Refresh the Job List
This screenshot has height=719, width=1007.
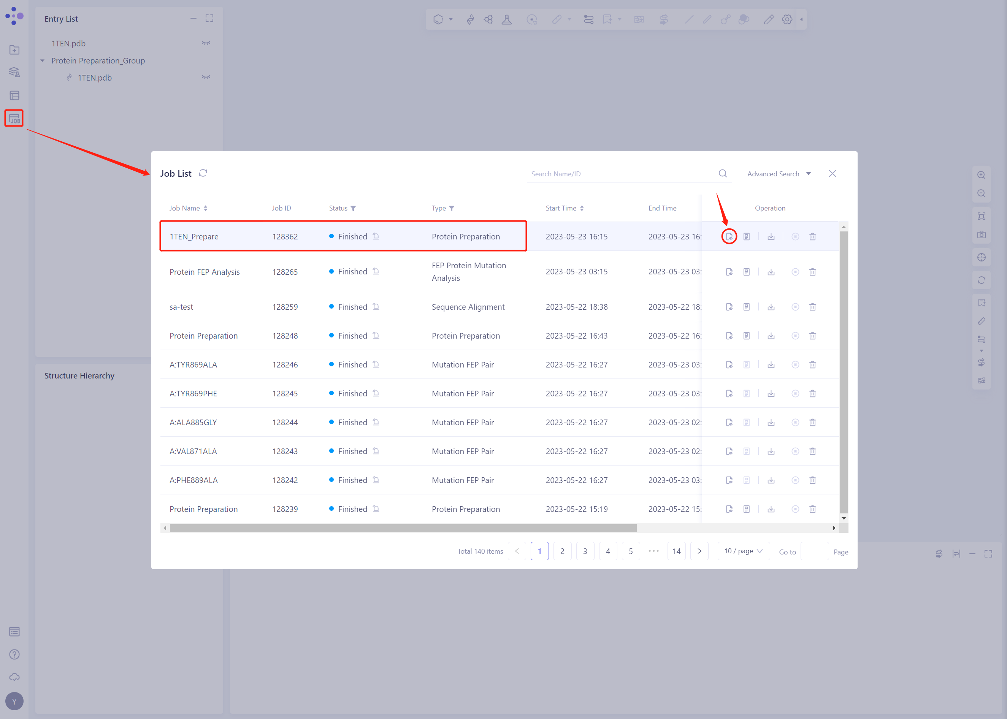203,173
